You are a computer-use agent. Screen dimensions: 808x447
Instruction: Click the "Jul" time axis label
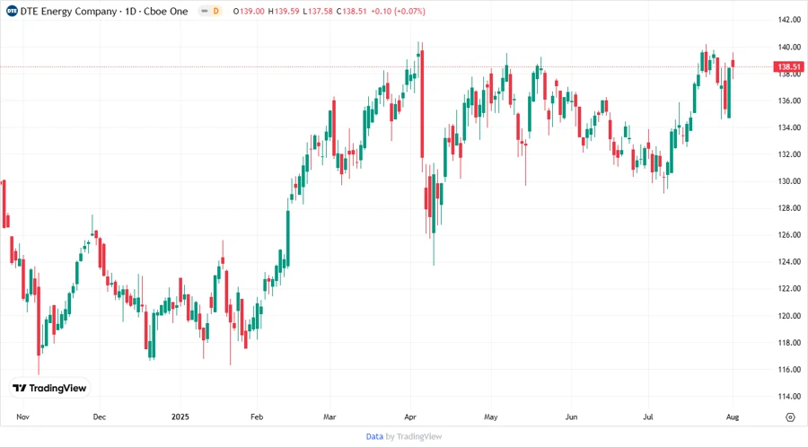click(x=647, y=416)
